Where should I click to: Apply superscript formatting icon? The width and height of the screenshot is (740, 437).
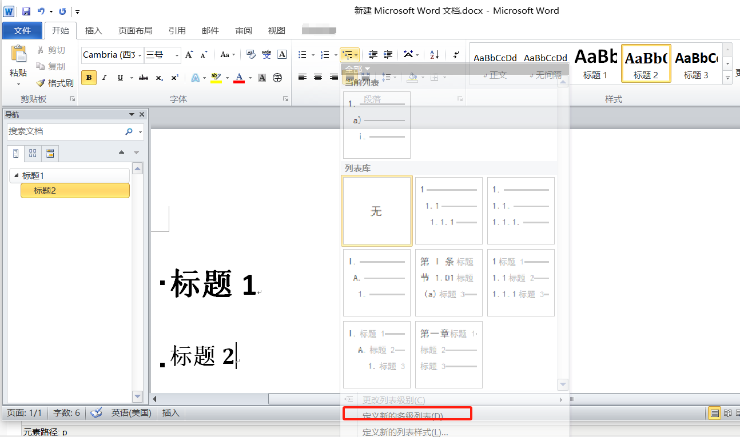pos(174,78)
